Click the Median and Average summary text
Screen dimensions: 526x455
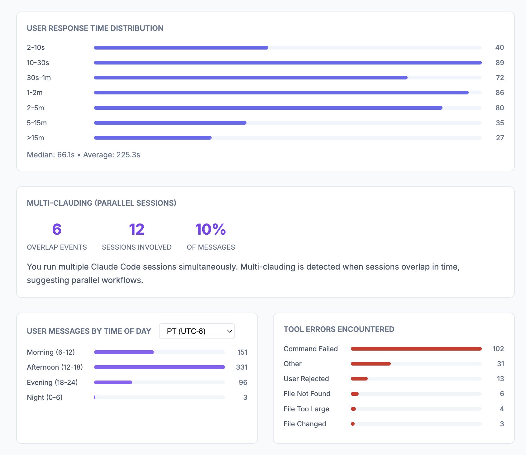tap(84, 155)
